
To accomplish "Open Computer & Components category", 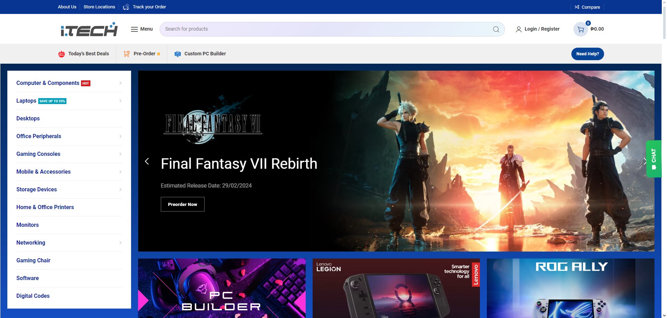I will coord(48,83).
